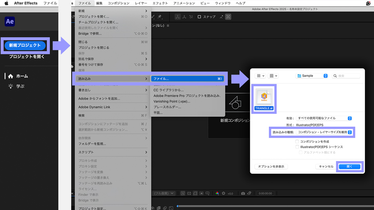Open the 編集 menu
The image size is (374, 210).
[99, 3]
